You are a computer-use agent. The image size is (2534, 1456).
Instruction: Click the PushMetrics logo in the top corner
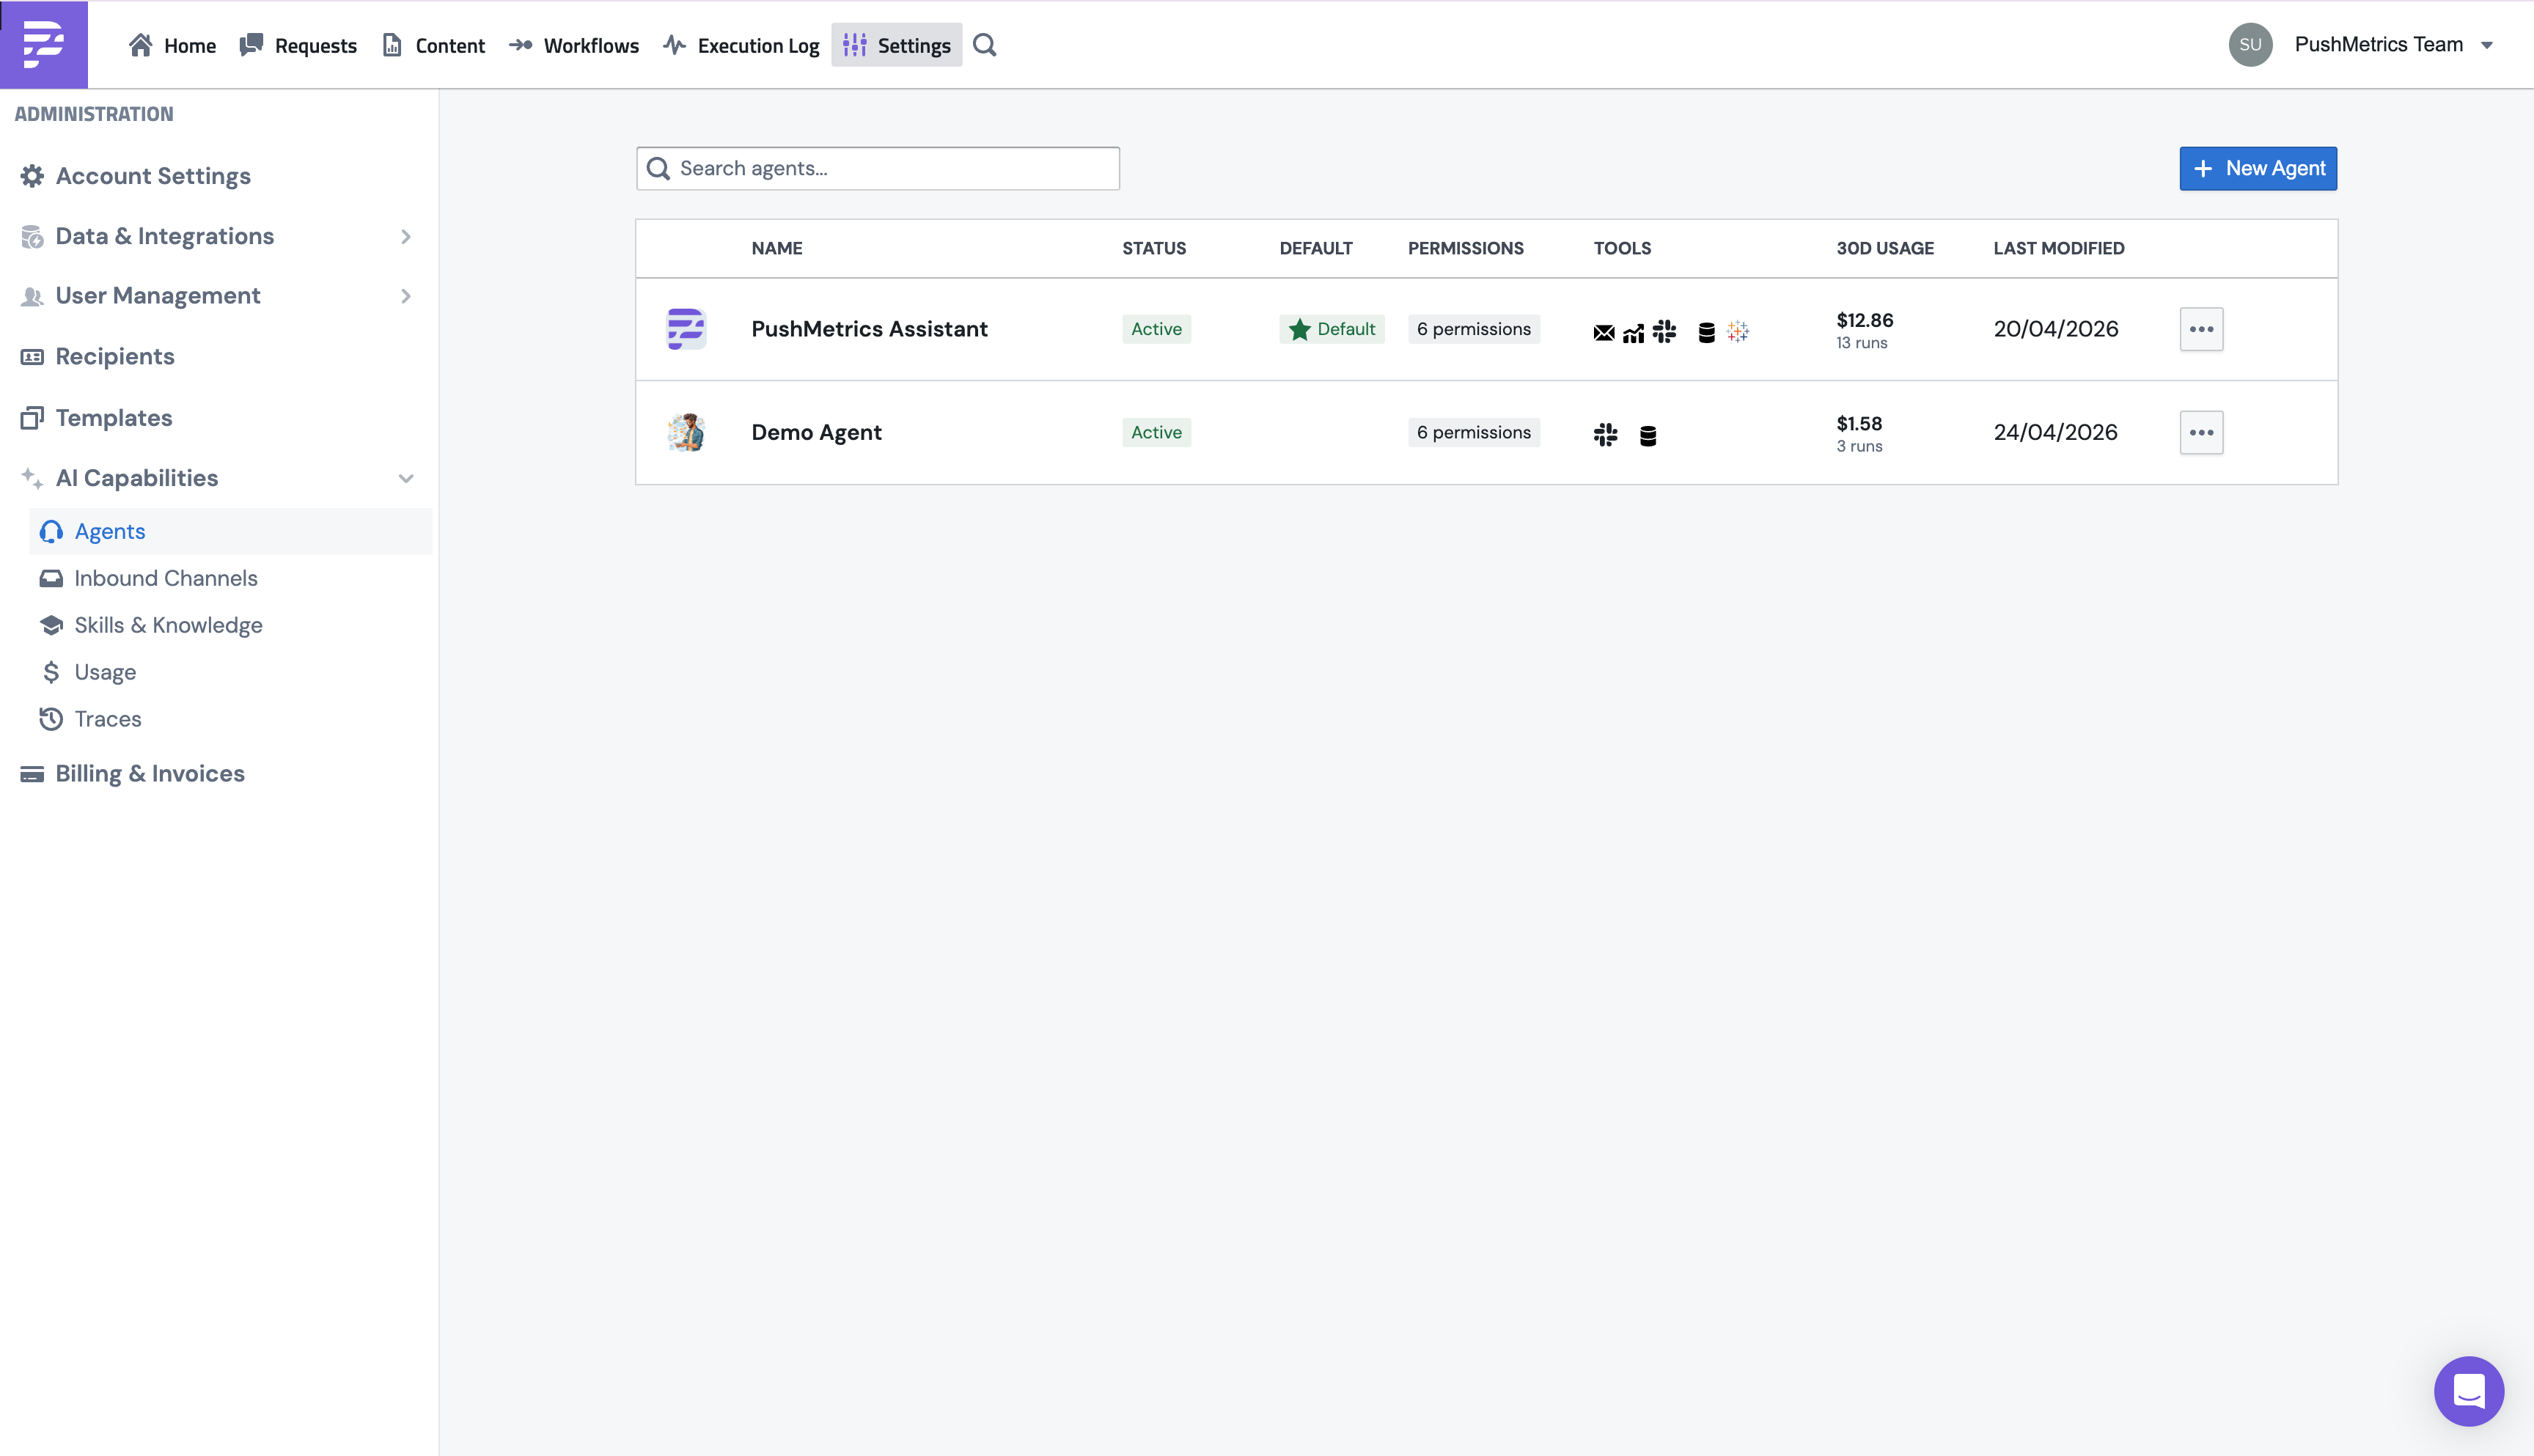point(44,44)
